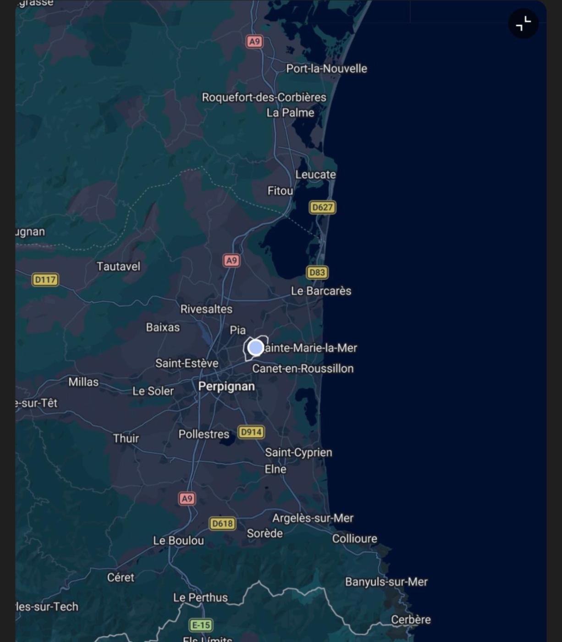Select Saint-Cyprien on the map
Viewport: 562px width, 642px height.
pos(298,453)
